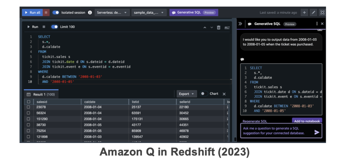Viewport: 344px width, 165px height.
Task: Collapse the Generative SQL panel with double chevron
Action: (x=241, y=24)
